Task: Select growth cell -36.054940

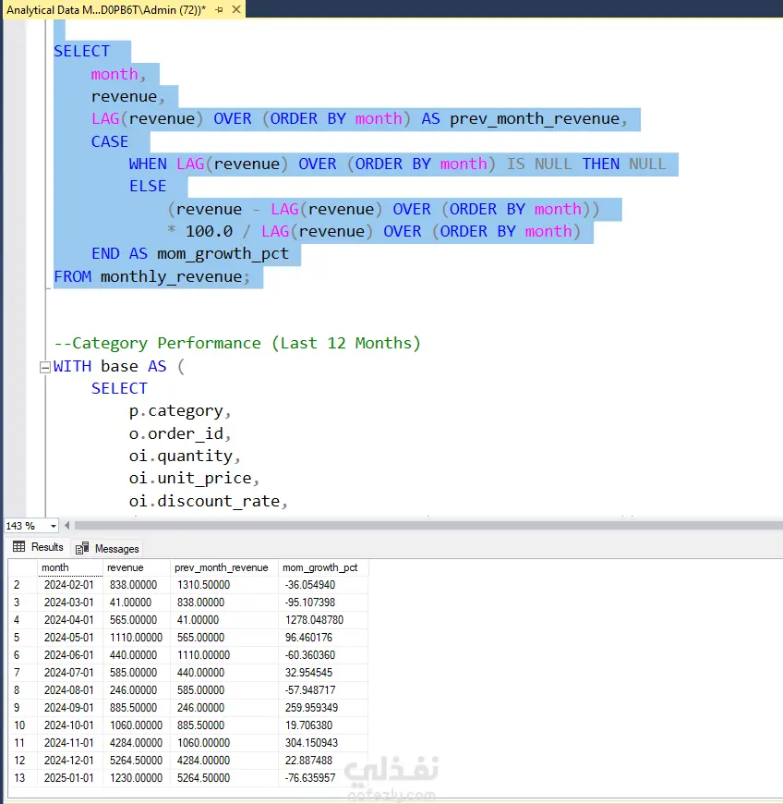Action: (x=323, y=585)
